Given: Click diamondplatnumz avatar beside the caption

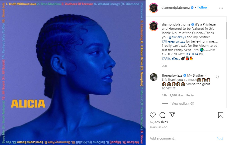Looking at the screenshot, I should (x=153, y=26).
